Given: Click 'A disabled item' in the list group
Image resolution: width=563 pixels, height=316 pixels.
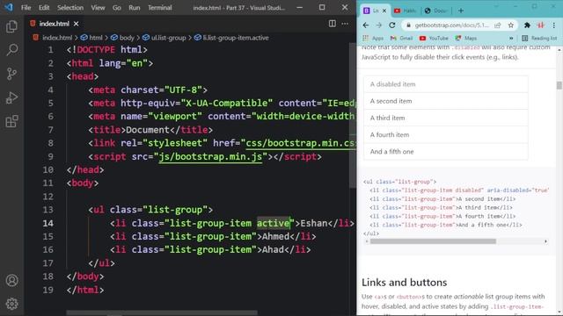Looking at the screenshot, I should (446, 84).
